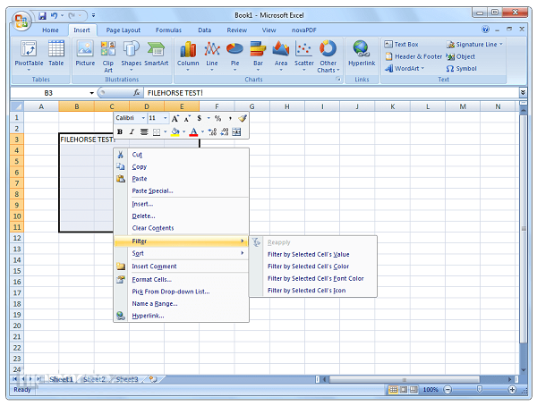Screen dimensions: 537x406
Task: Zoom in with the plus button
Action: click(x=512, y=389)
